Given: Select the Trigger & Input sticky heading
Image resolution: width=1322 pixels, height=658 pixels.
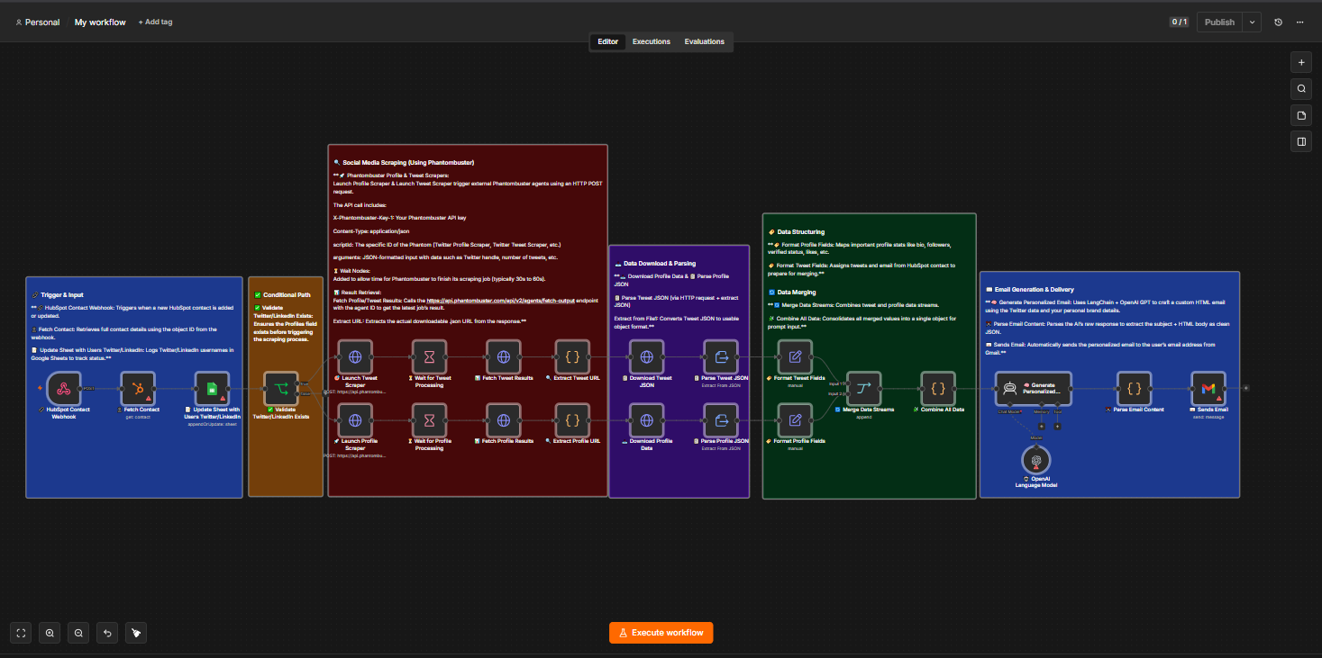Looking at the screenshot, I should tap(60, 294).
